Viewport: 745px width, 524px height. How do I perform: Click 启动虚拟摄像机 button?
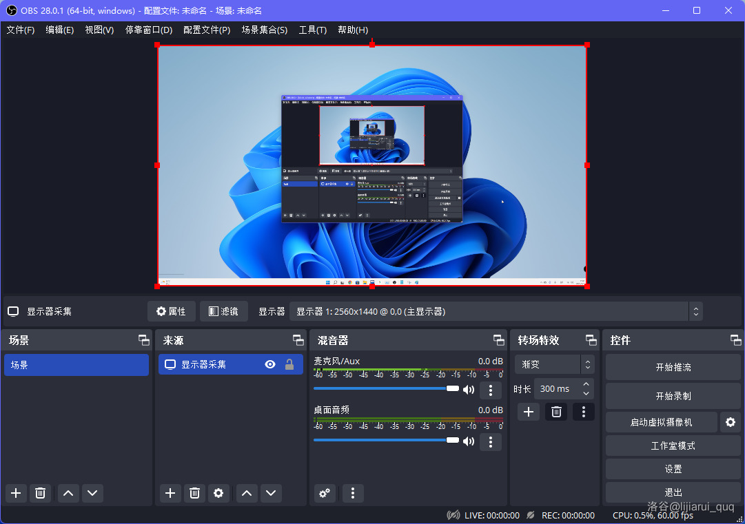click(662, 422)
